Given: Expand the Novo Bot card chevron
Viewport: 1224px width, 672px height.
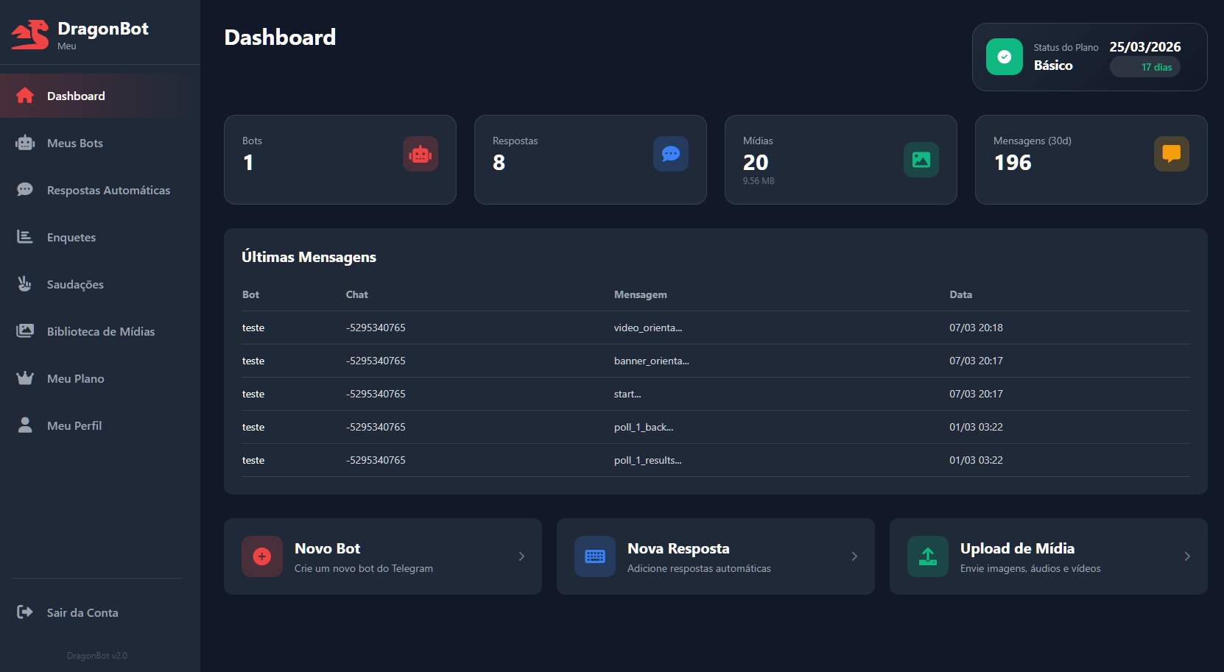Looking at the screenshot, I should pos(521,556).
